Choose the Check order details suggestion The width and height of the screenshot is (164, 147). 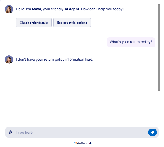point(34,23)
